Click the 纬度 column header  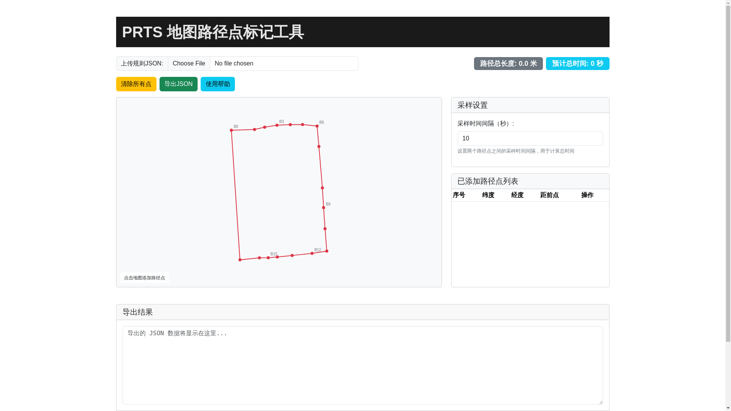tap(488, 195)
